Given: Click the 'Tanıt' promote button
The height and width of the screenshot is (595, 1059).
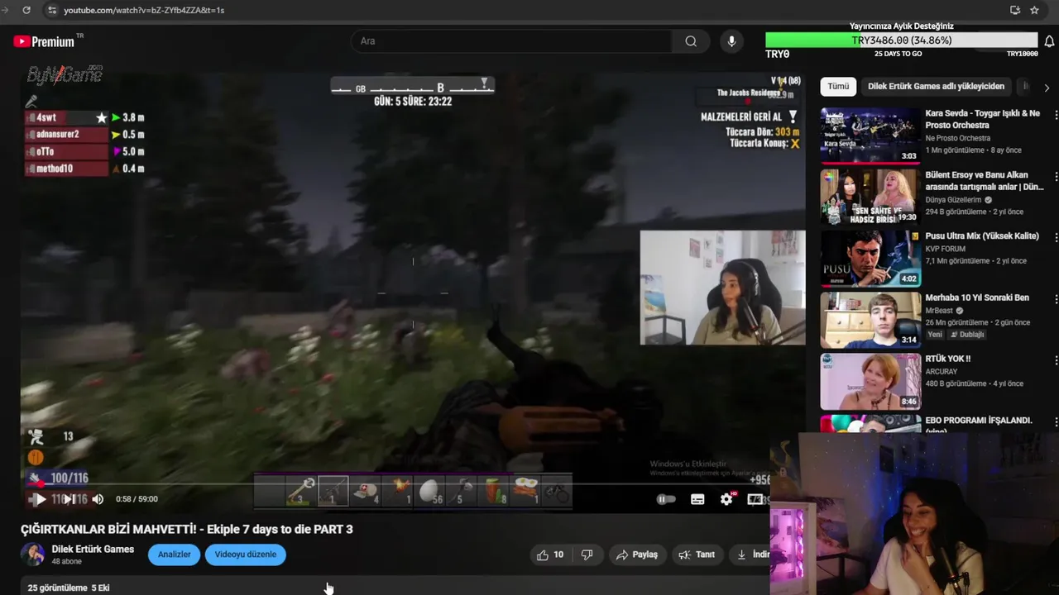Looking at the screenshot, I should click(x=697, y=555).
